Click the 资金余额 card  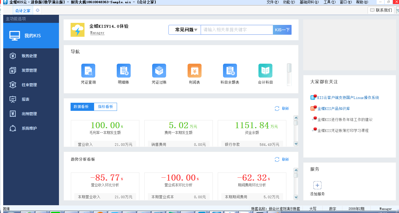point(252,133)
